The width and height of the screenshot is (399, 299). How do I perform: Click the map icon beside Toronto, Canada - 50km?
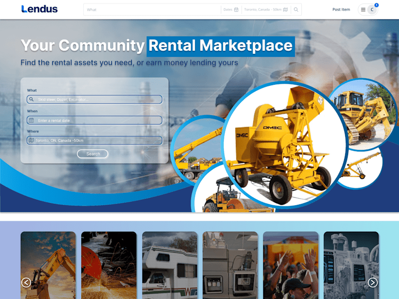click(285, 9)
